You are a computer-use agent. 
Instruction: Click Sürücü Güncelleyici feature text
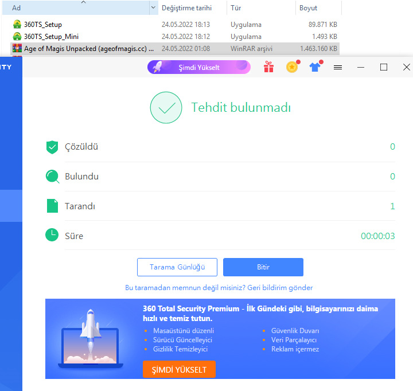coord(182,340)
